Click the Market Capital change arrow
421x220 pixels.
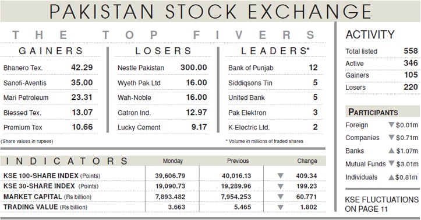[x=280, y=197]
